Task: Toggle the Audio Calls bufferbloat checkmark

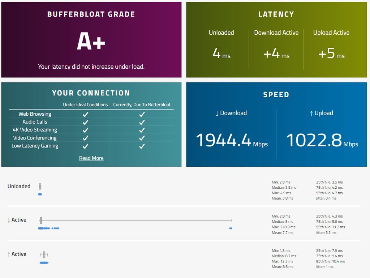Action: click(x=142, y=121)
